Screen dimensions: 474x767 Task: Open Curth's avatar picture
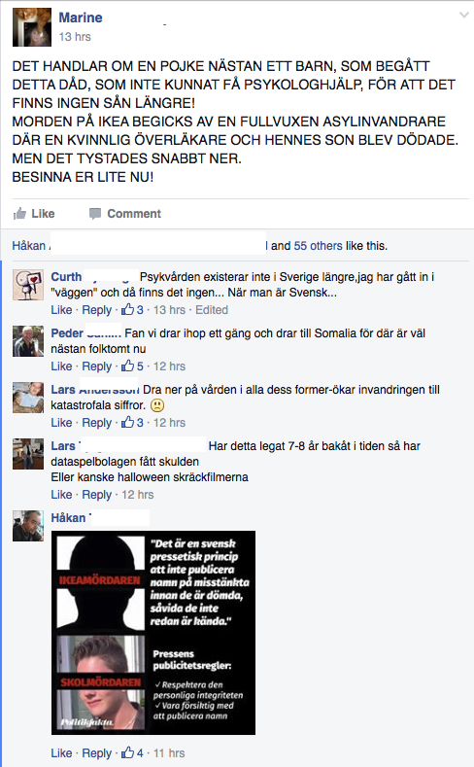28,285
